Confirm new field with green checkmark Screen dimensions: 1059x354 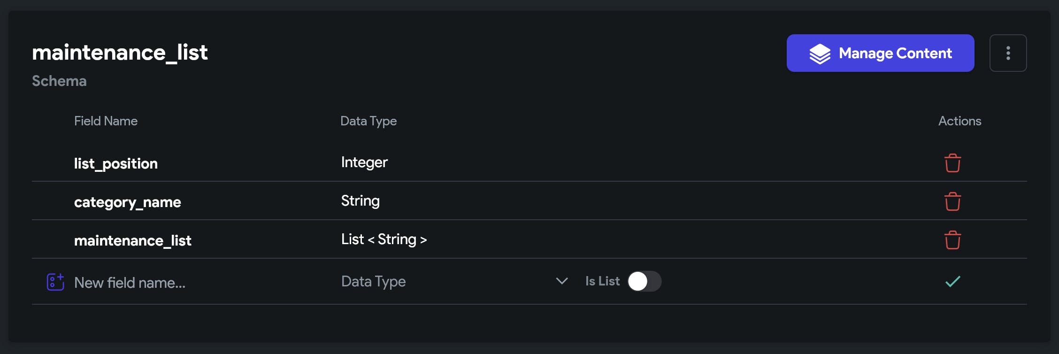point(952,282)
